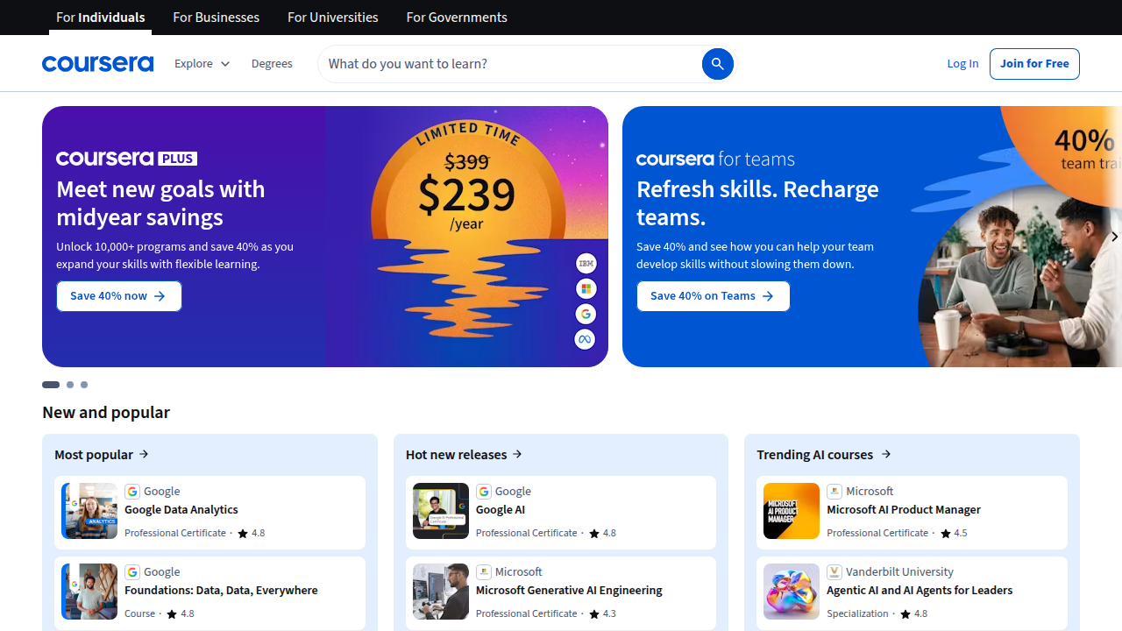Click Google logo on Google AI card
Viewport: 1122px width, 631px height.
[484, 492]
